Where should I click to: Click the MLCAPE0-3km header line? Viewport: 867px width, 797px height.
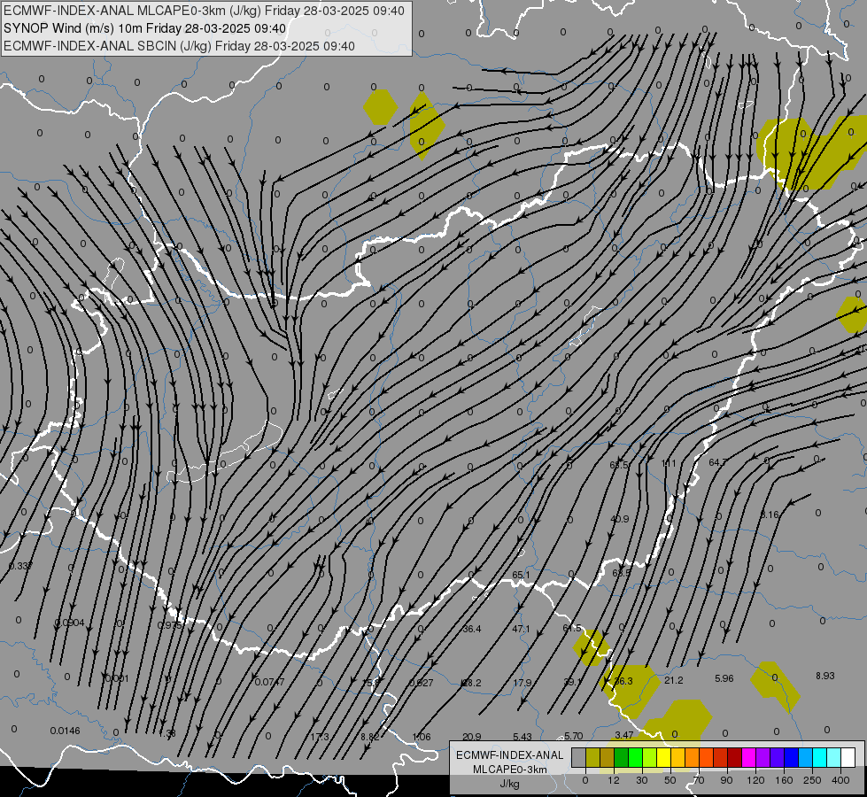point(204,11)
